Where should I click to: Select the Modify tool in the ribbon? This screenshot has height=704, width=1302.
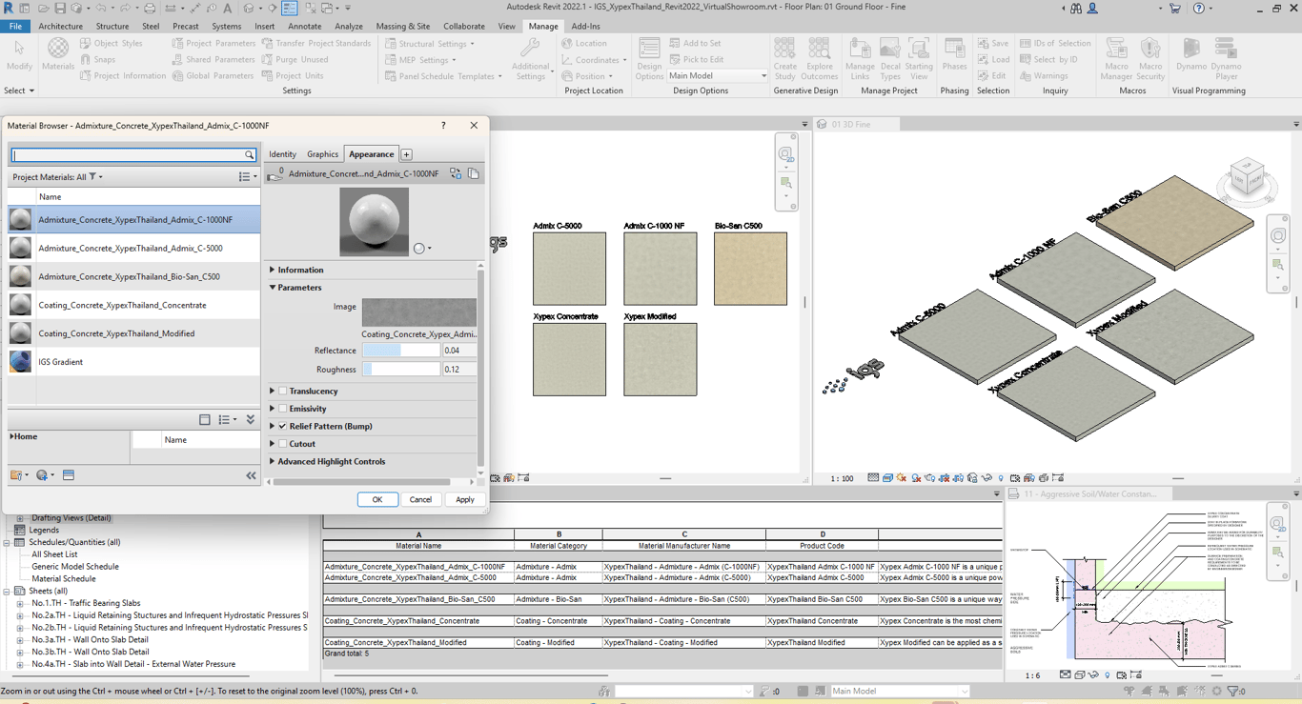coord(19,53)
